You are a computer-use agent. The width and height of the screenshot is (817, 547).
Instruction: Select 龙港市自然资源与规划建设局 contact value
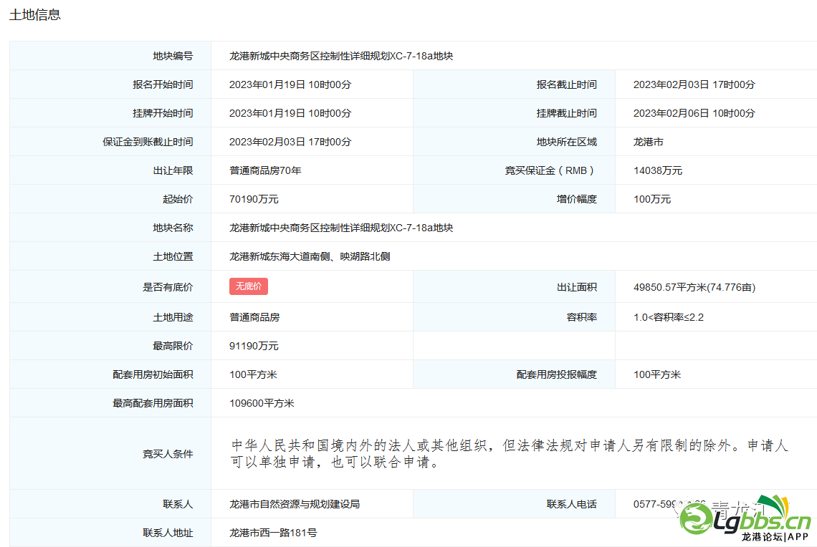click(x=295, y=504)
